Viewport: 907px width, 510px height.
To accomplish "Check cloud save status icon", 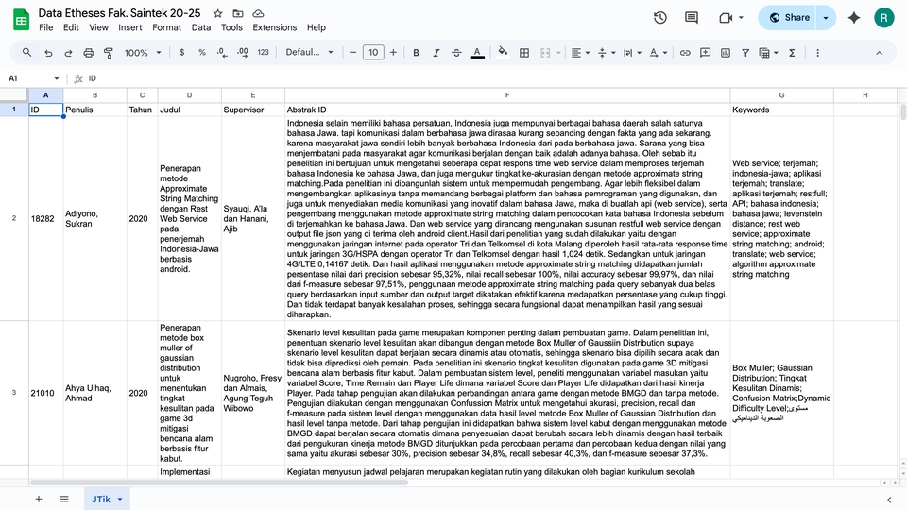I will click(x=259, y=13).
